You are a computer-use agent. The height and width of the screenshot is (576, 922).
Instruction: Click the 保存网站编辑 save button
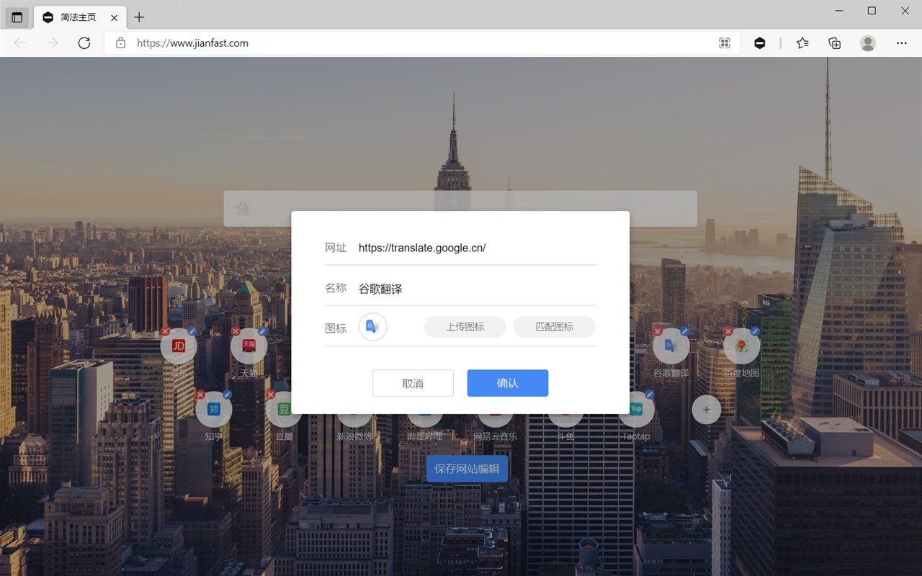pyautogui.click(x=467, y=469)
